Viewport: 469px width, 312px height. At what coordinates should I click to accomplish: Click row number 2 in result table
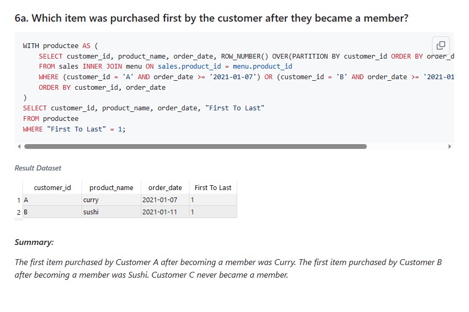coord(19,212)
